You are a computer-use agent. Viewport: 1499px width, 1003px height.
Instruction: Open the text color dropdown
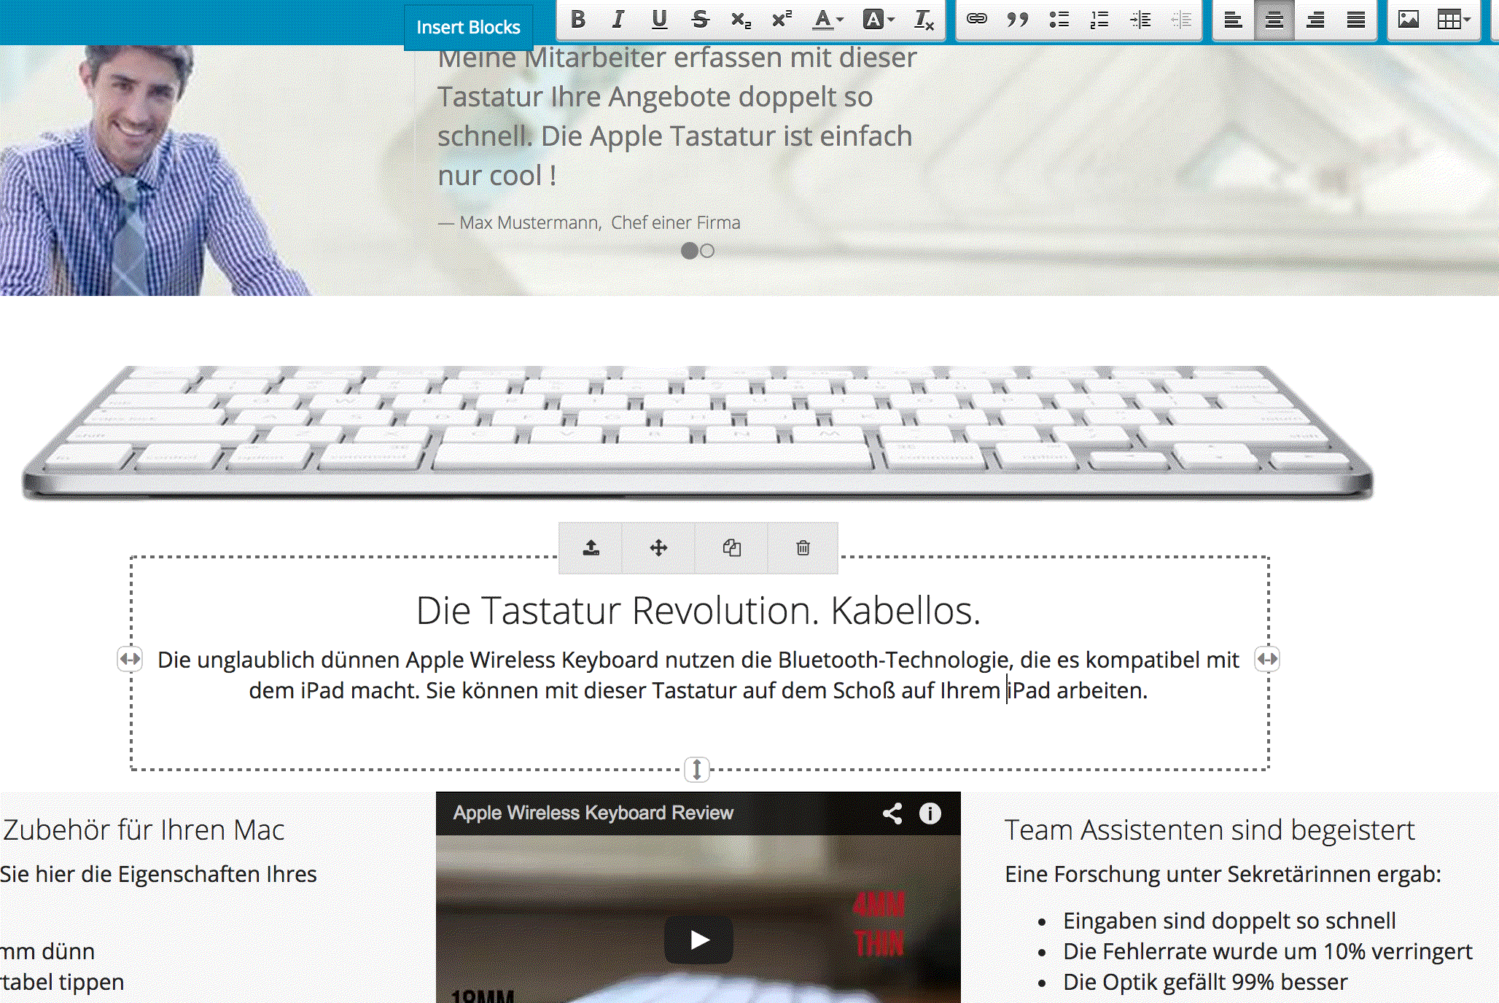(828, 20)
